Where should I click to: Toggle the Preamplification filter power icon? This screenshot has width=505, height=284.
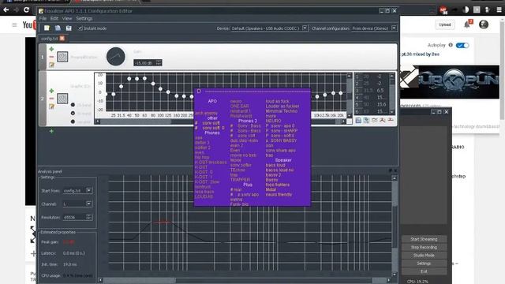pyautogui.click(x=62, y=57)
